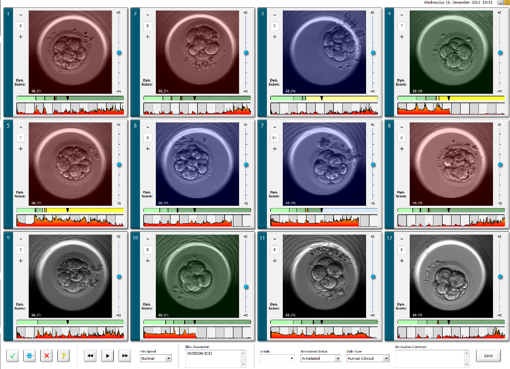Click the plus icon in well 12
The height and width of the screenshot is (369, 510).
402,260
